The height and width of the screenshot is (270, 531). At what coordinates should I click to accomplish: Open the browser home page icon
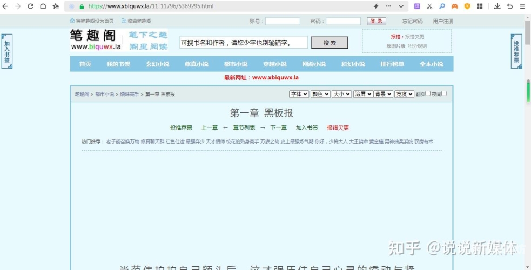(43, 6)
